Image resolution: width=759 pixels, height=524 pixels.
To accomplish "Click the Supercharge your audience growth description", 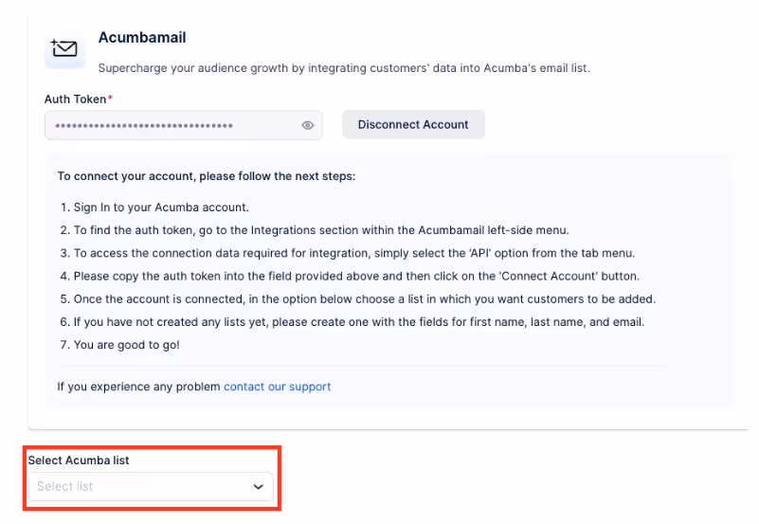I will (343, 68).
